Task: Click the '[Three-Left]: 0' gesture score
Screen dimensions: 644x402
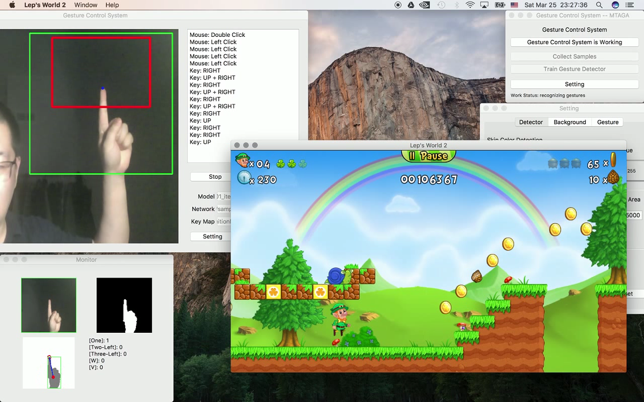Action: (107, 353)
